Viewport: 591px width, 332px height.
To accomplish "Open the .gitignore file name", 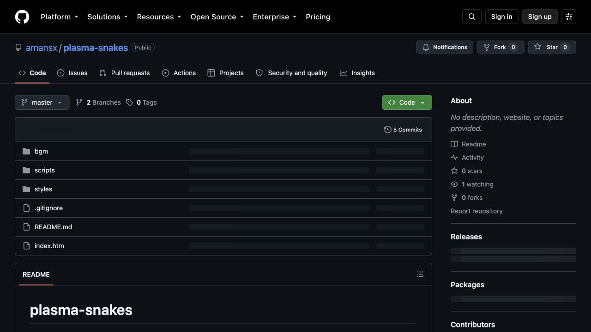I will (x=48, y=208).
